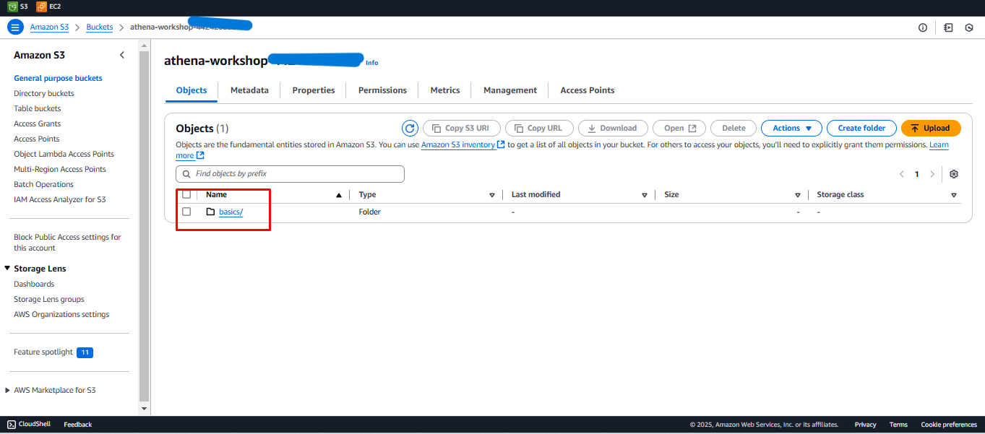Click the Find objects by prefix field
The image size is (985, 434).
(x=290, y=174)
